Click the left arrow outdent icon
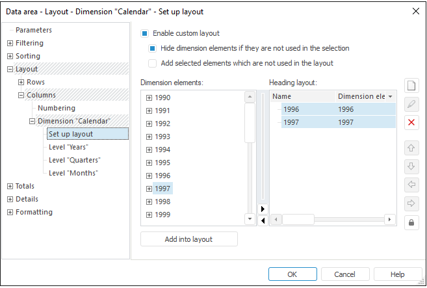The image size is (427, 288). point(411,185)
